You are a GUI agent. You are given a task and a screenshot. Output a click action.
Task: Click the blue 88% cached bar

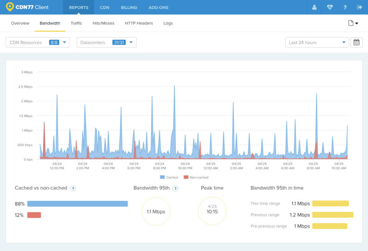coord(77,204)
